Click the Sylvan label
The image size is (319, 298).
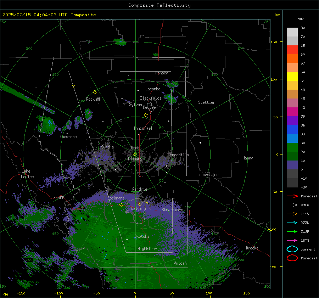[135, 105]
